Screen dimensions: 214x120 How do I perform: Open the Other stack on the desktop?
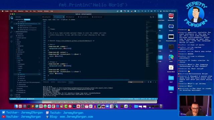(x=171, y=58)
